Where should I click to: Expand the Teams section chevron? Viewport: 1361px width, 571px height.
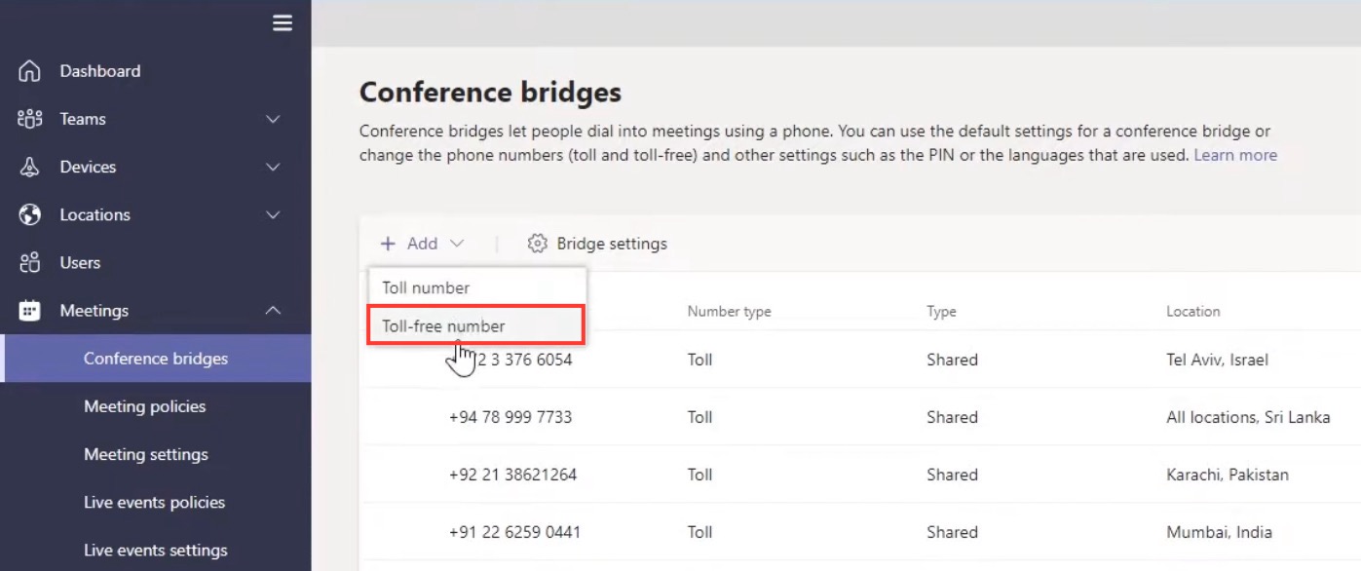click(x=274, y=119)
